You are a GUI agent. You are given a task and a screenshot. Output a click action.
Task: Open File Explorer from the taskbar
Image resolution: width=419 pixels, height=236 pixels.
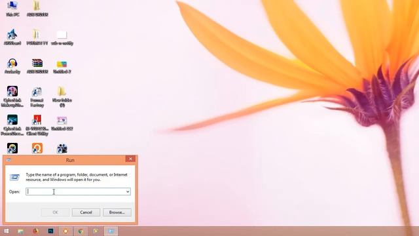click(20, 231)
